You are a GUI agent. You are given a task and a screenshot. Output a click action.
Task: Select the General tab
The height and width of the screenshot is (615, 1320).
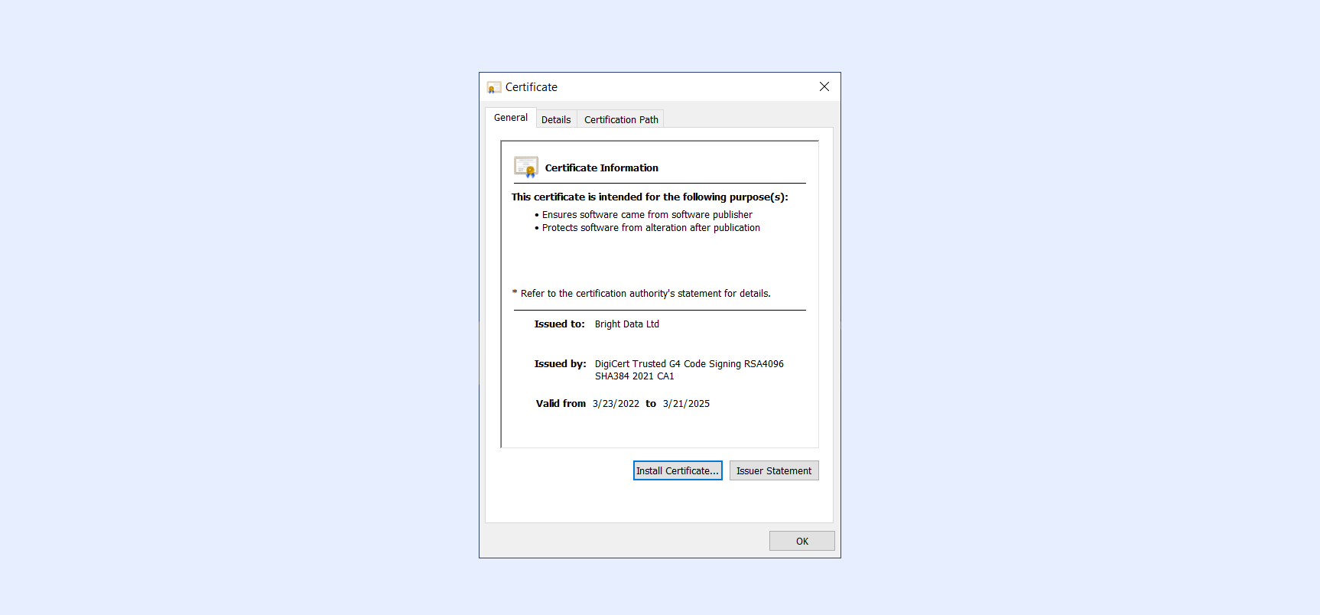(511, 118)
